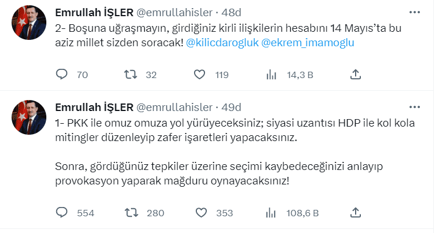This screenshot has width=435, height=233.
Task: Like the tweet with 119 likes
Action: (200, 74)
